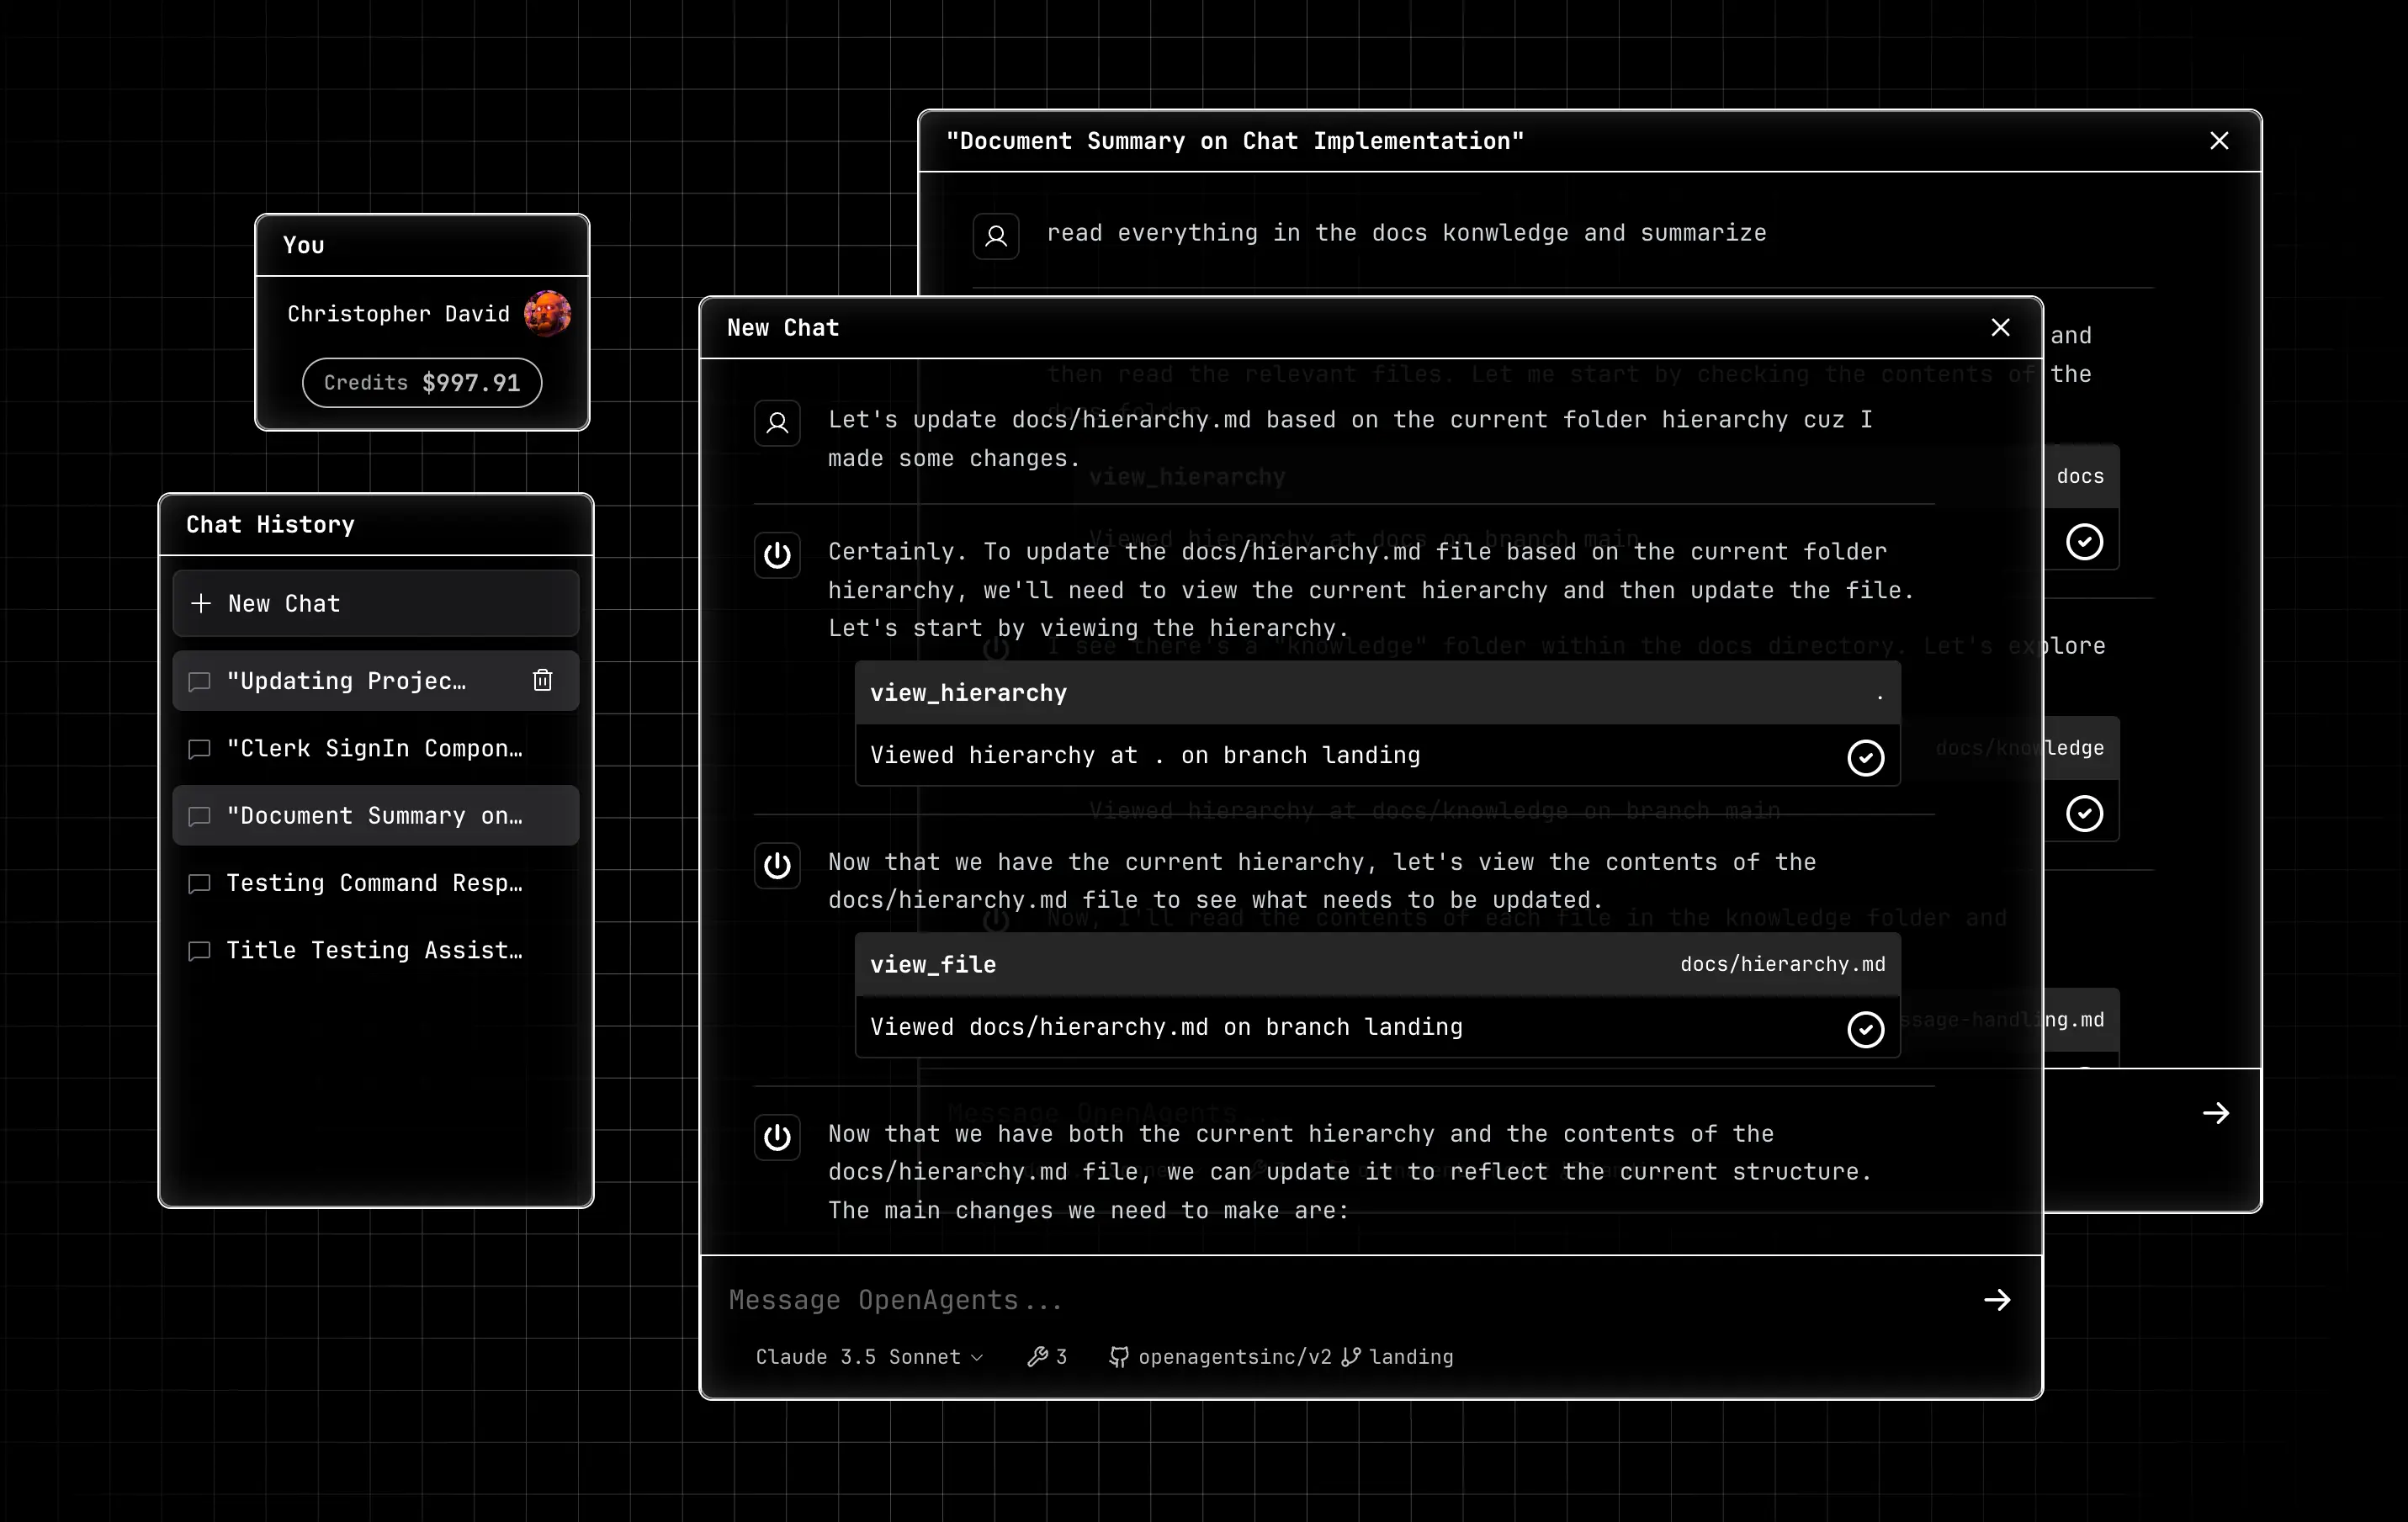2408x1522 pixels.
Task: Select Document Summary on... from chat history
Action: coord(374,814)
